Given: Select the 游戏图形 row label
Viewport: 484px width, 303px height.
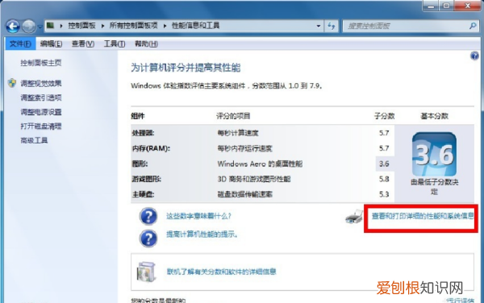Looking at the screenshot, I should click(x=146, y=179).
